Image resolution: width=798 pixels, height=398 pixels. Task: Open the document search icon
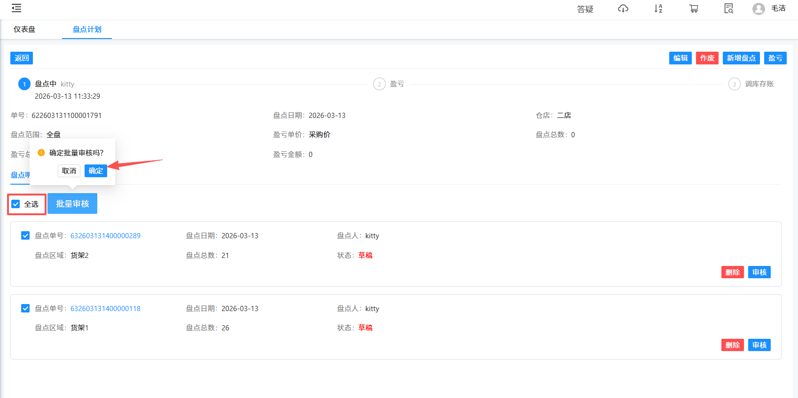click(728, 8)
